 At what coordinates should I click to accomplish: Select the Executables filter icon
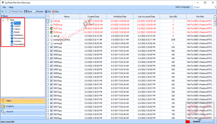[12, 45]
